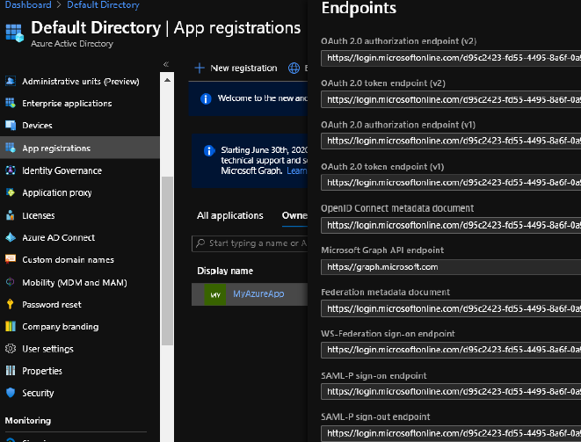This screenshot has width=581, height=442.
Task: Open the Custom domain names menu item
Action: (68, 260)
